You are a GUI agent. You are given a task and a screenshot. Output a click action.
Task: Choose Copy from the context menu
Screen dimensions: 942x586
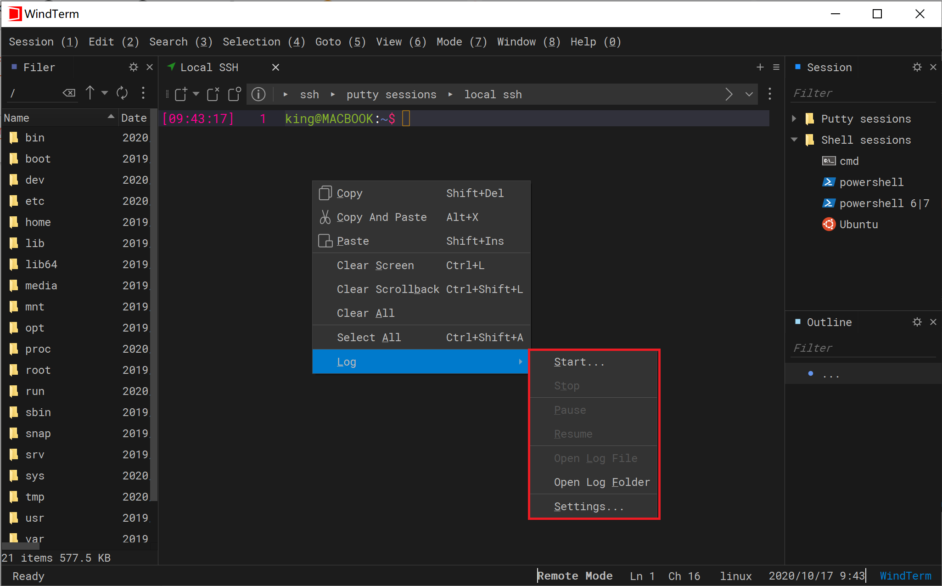click(421, 193)
